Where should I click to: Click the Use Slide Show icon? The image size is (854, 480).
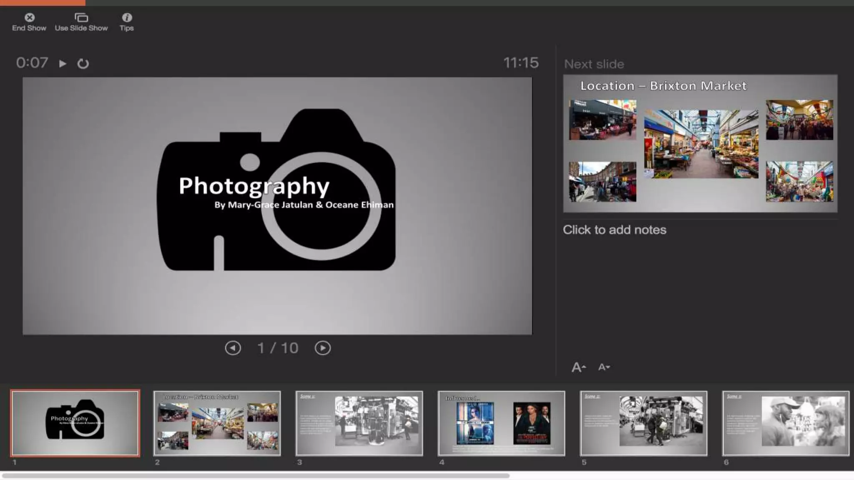pyautogui.click(x=81, y=17)
